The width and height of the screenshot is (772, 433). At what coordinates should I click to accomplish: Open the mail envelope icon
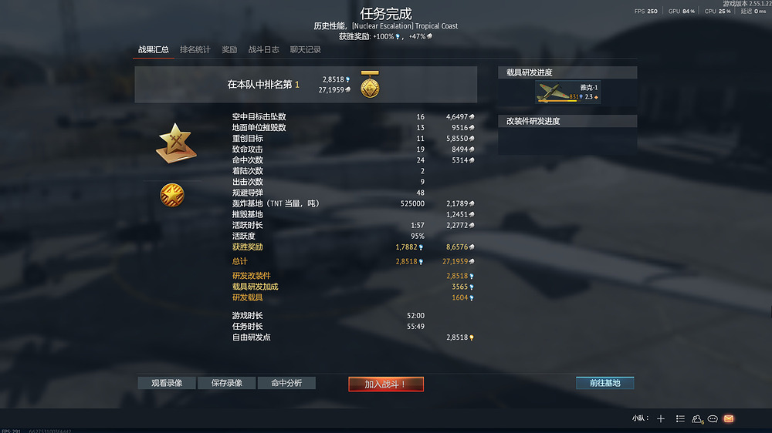[x=729, y=419]
